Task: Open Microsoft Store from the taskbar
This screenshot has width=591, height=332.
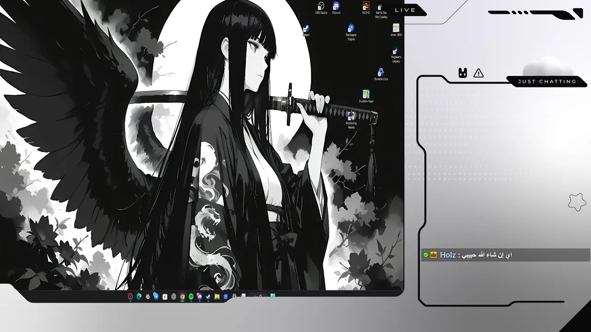Action: click(x=165, y=296)
